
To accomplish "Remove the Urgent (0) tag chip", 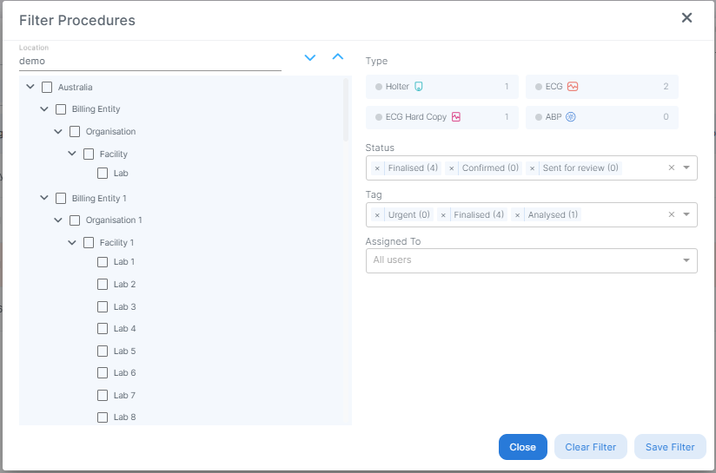I will (x=377, y=215).
